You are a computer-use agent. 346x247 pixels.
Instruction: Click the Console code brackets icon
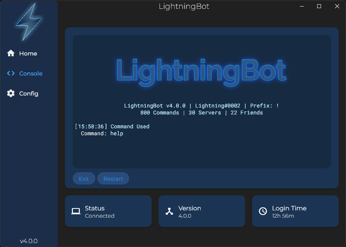click(x=11, y=73)
